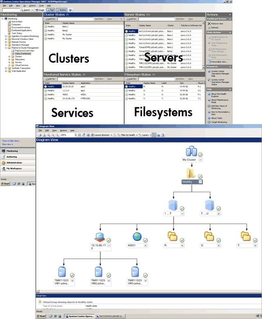
Task: Click Find Now in Cluster States pane
Action: click(99, 19)
